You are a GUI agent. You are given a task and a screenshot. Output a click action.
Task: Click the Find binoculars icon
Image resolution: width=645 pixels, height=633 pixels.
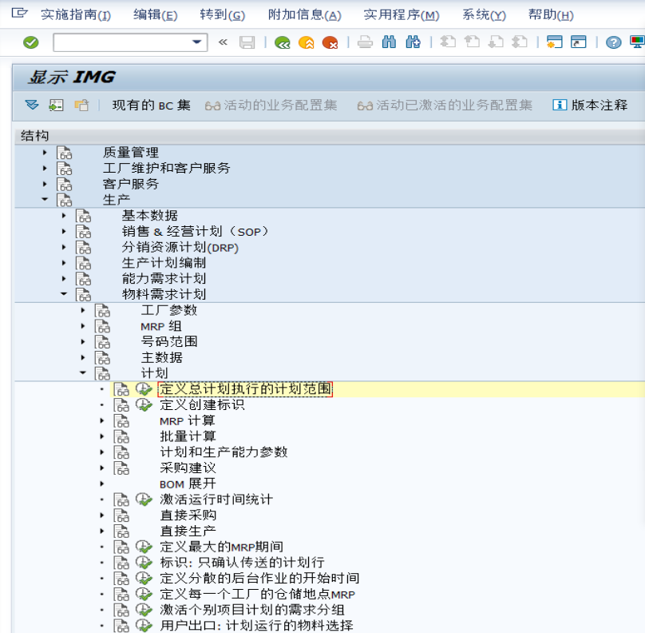click(x=389, y=42)
